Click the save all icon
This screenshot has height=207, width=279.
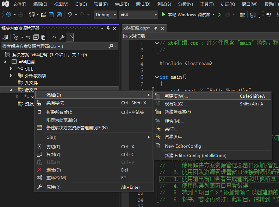click(x=59, y=15)
